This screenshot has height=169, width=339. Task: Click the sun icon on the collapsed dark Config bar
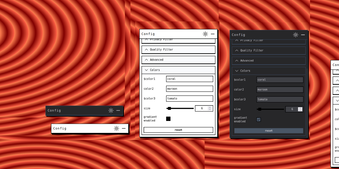[111, 110]
